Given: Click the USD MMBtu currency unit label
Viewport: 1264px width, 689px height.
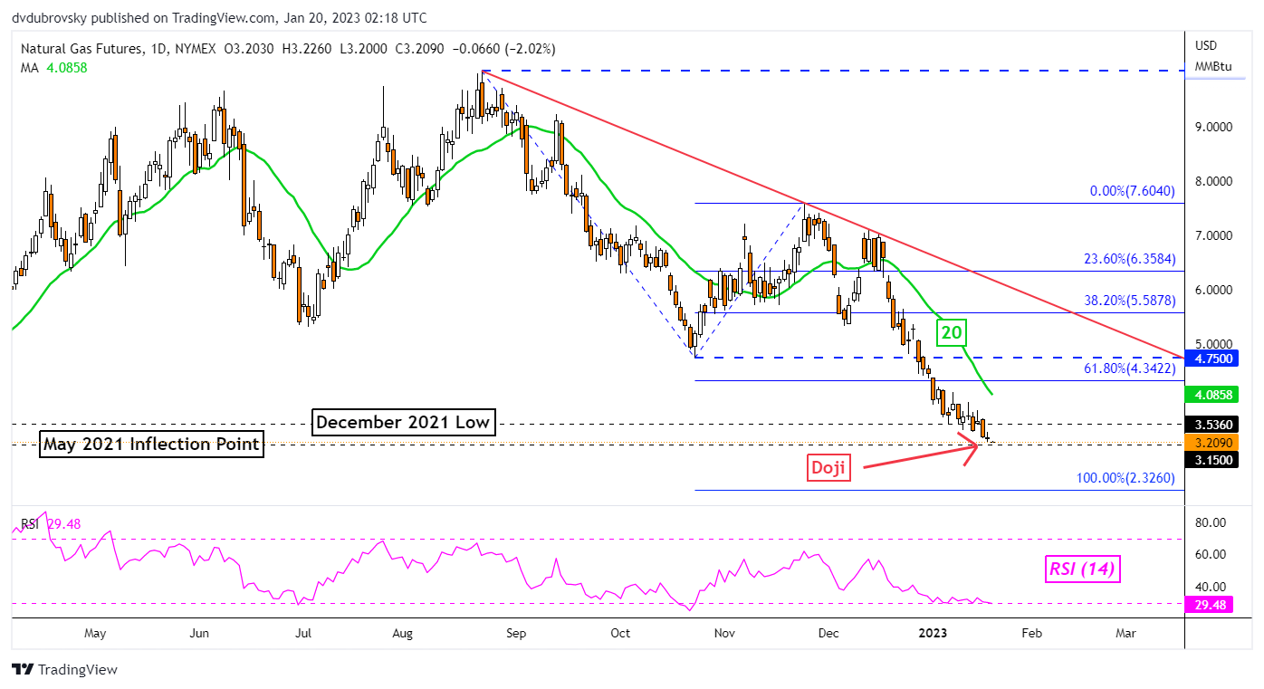Looking at the screenshot, I should tap(1213, 56).
